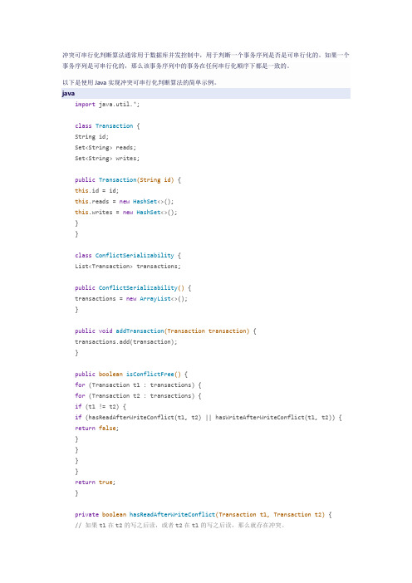
Task: Click the first intro paragraph line beginning '冲突可串行化判断算法'
Action: (206, 55)
